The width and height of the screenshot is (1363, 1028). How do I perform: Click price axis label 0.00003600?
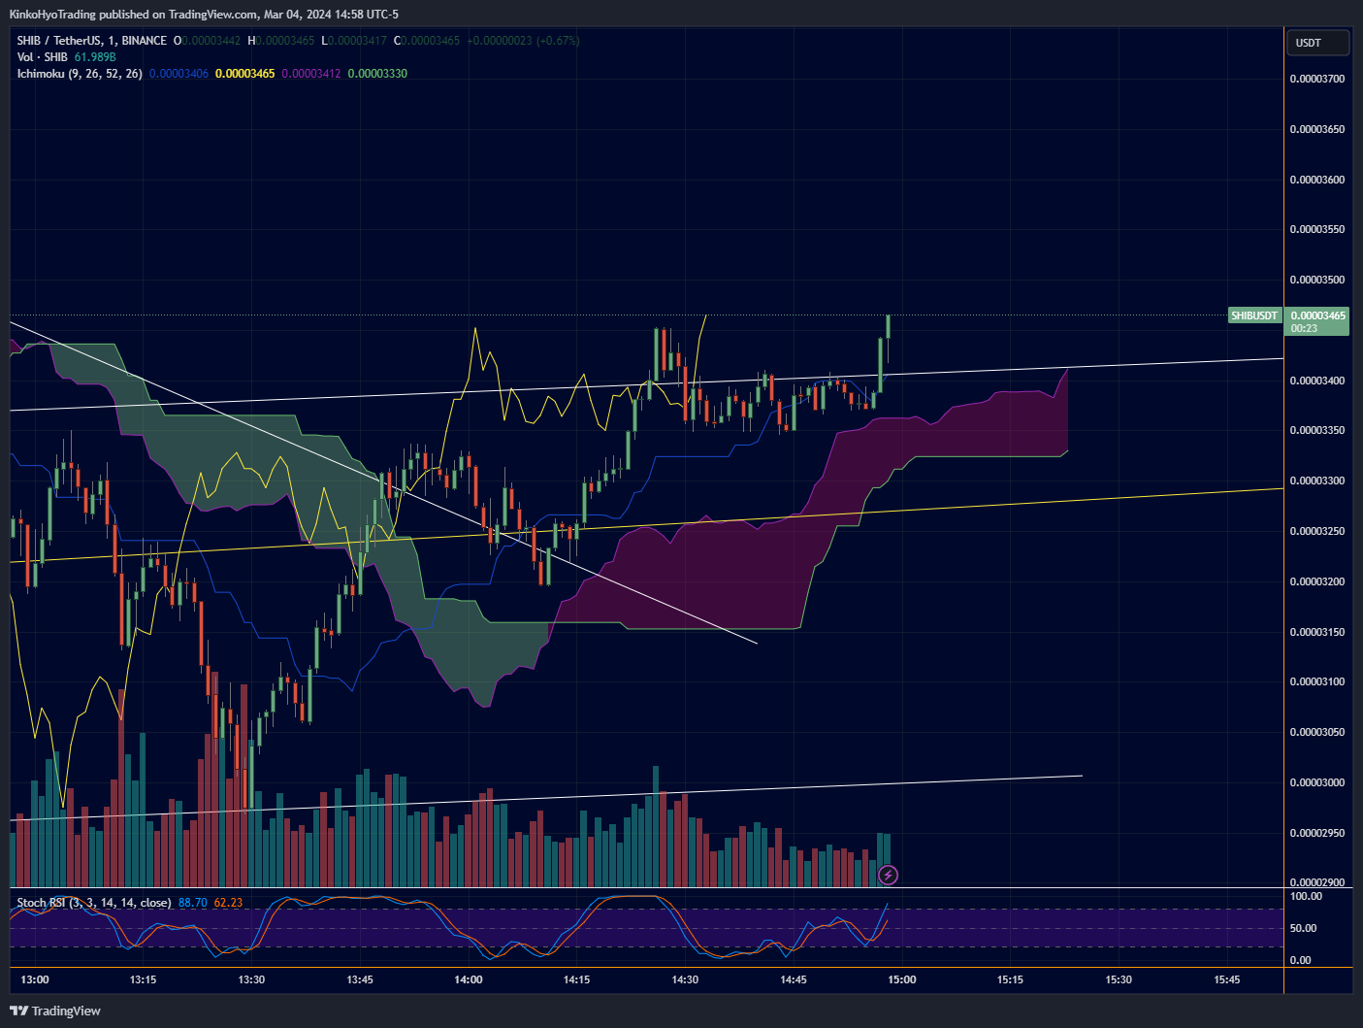point(1317,180)
